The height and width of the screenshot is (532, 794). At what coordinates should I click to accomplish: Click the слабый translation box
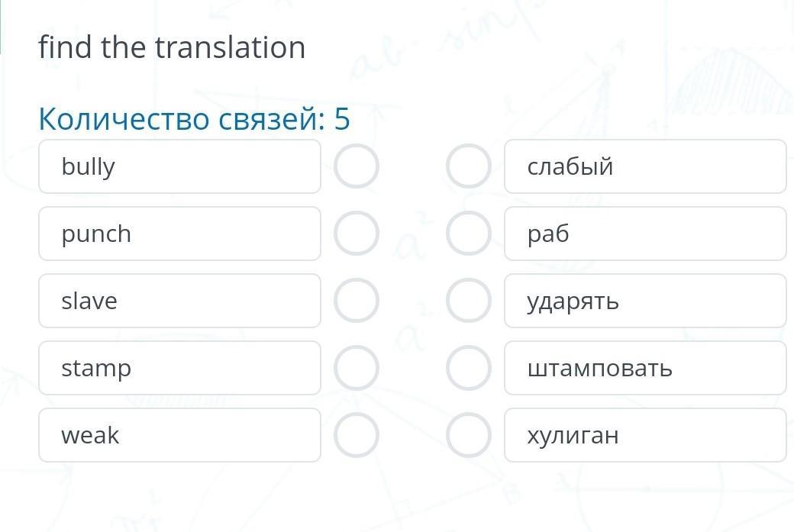pos(645,166)
